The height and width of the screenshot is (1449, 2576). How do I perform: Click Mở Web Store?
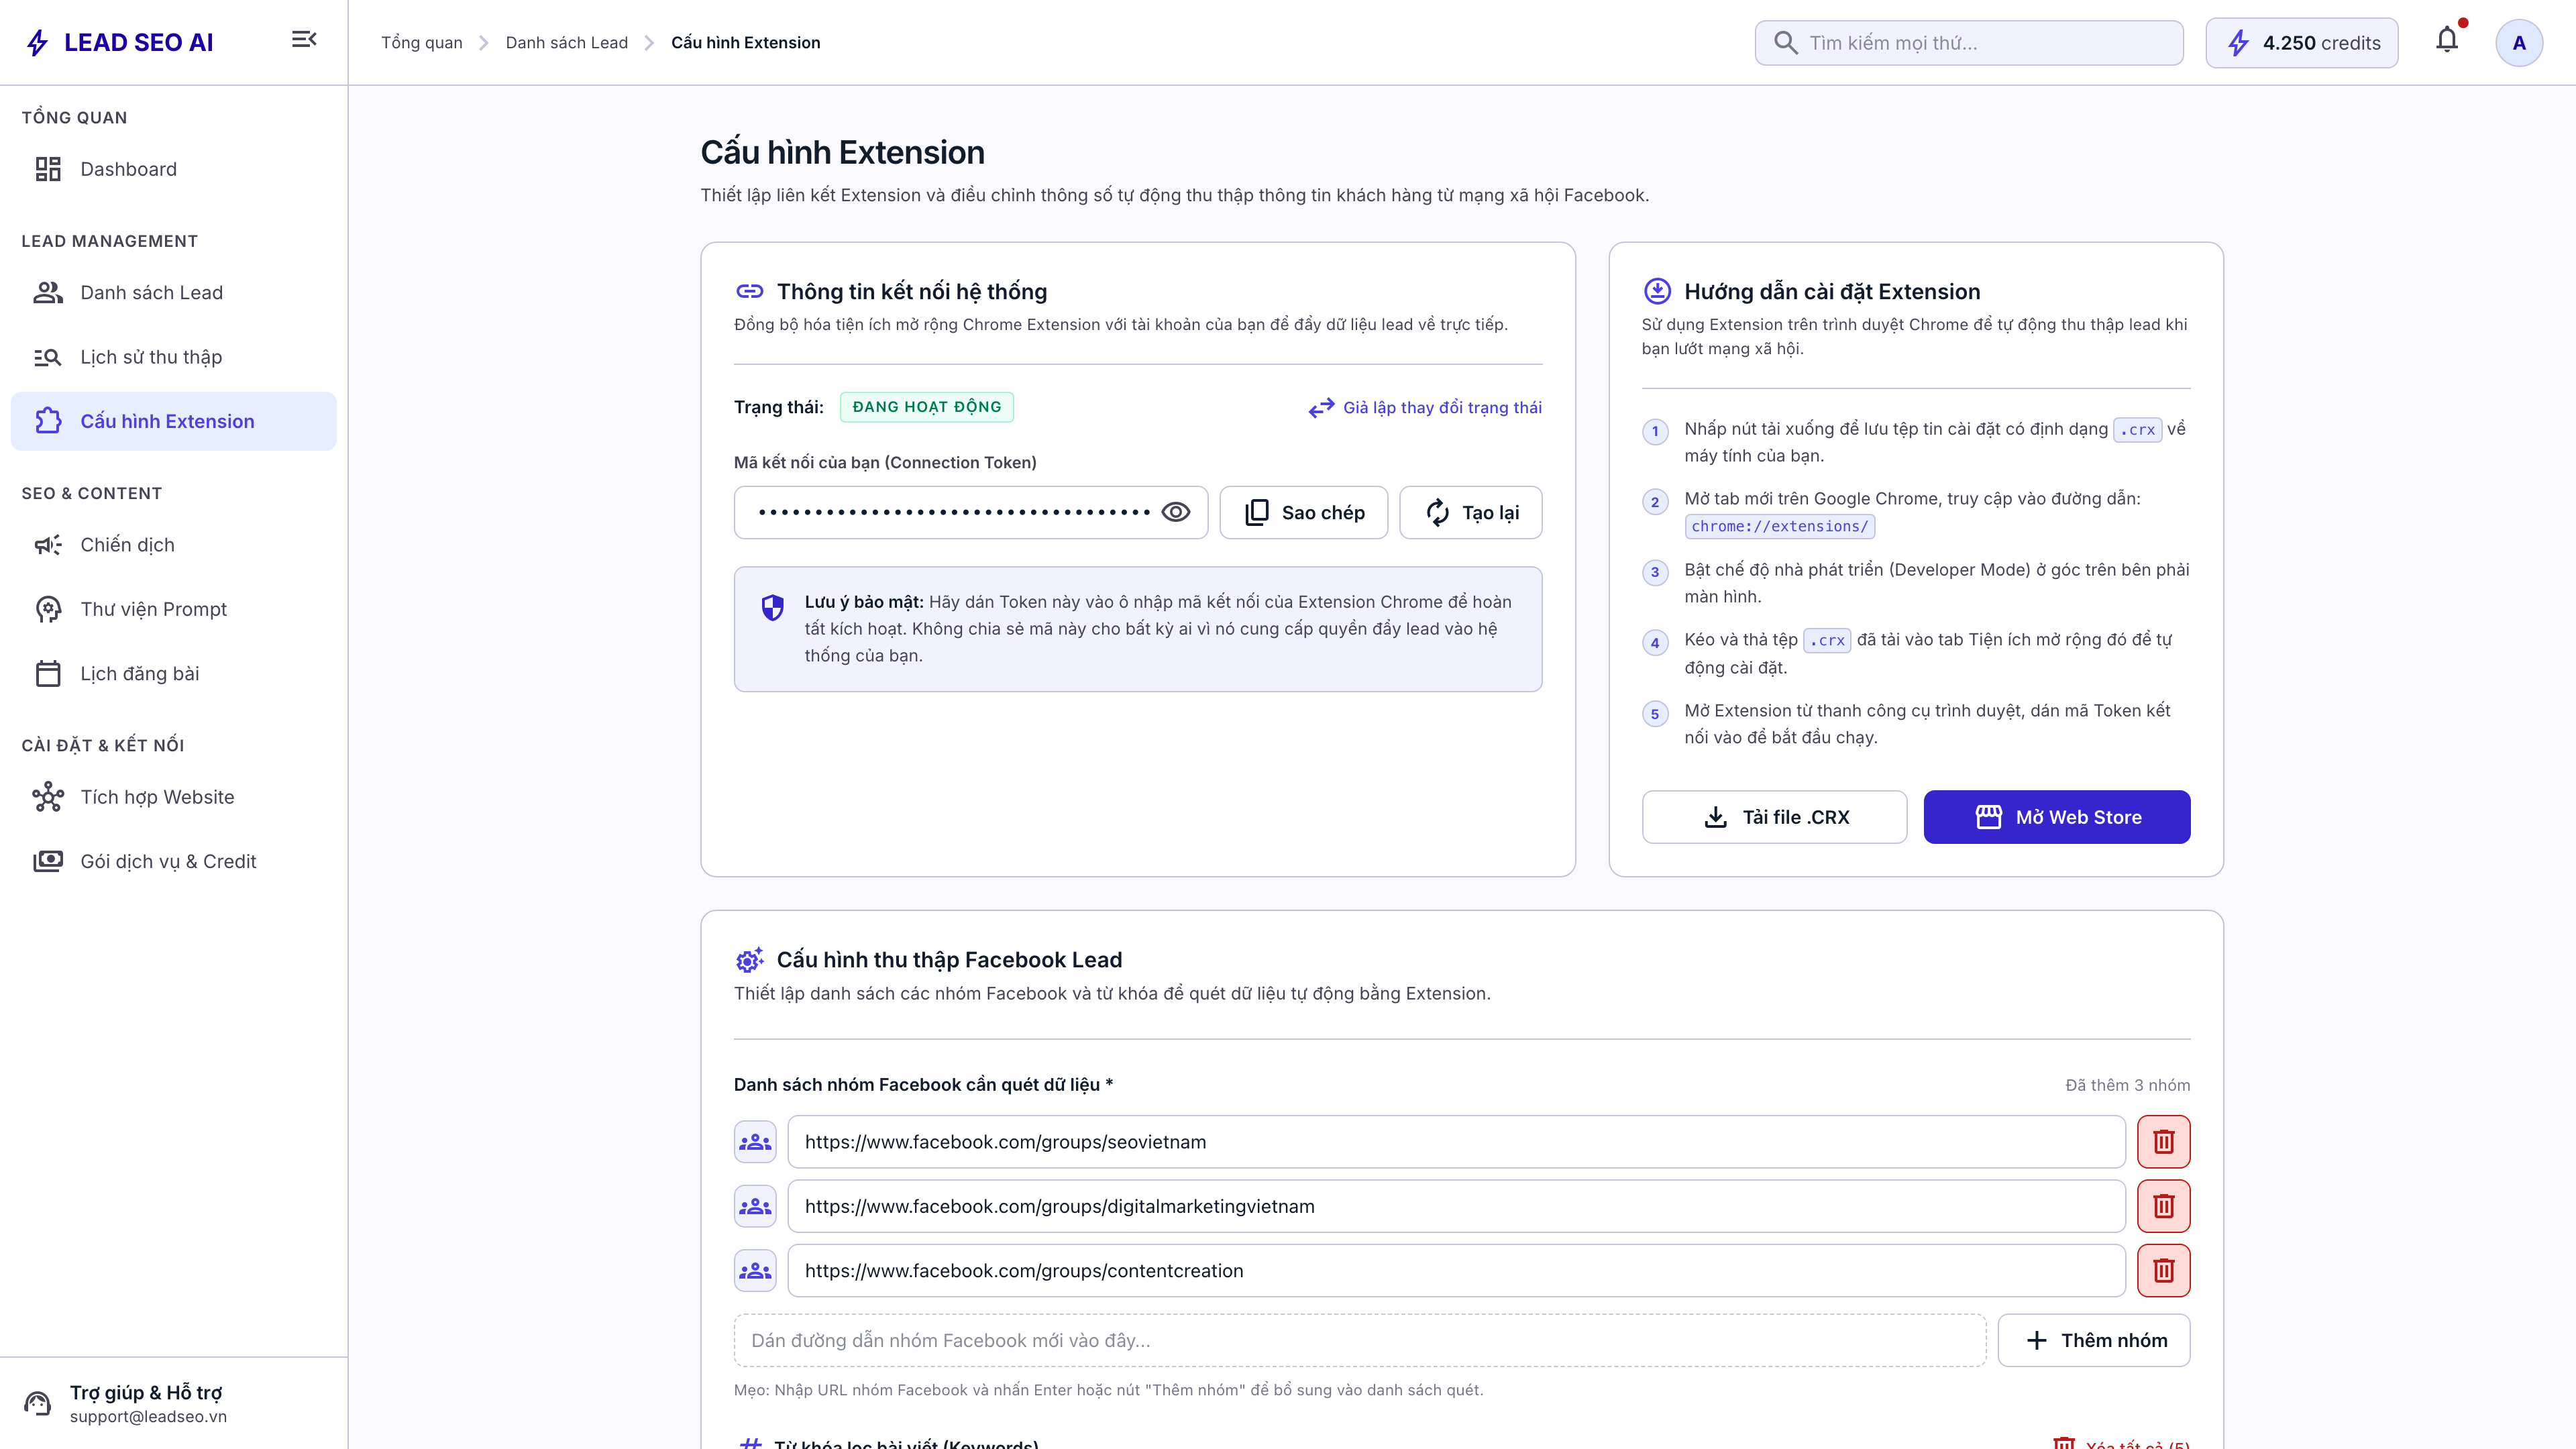point(2057,817)
